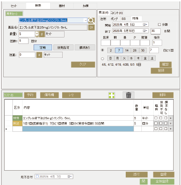Check the 処方日付 date checkbox
This screenshot has width=181, height=185.
tap(37, 176)
